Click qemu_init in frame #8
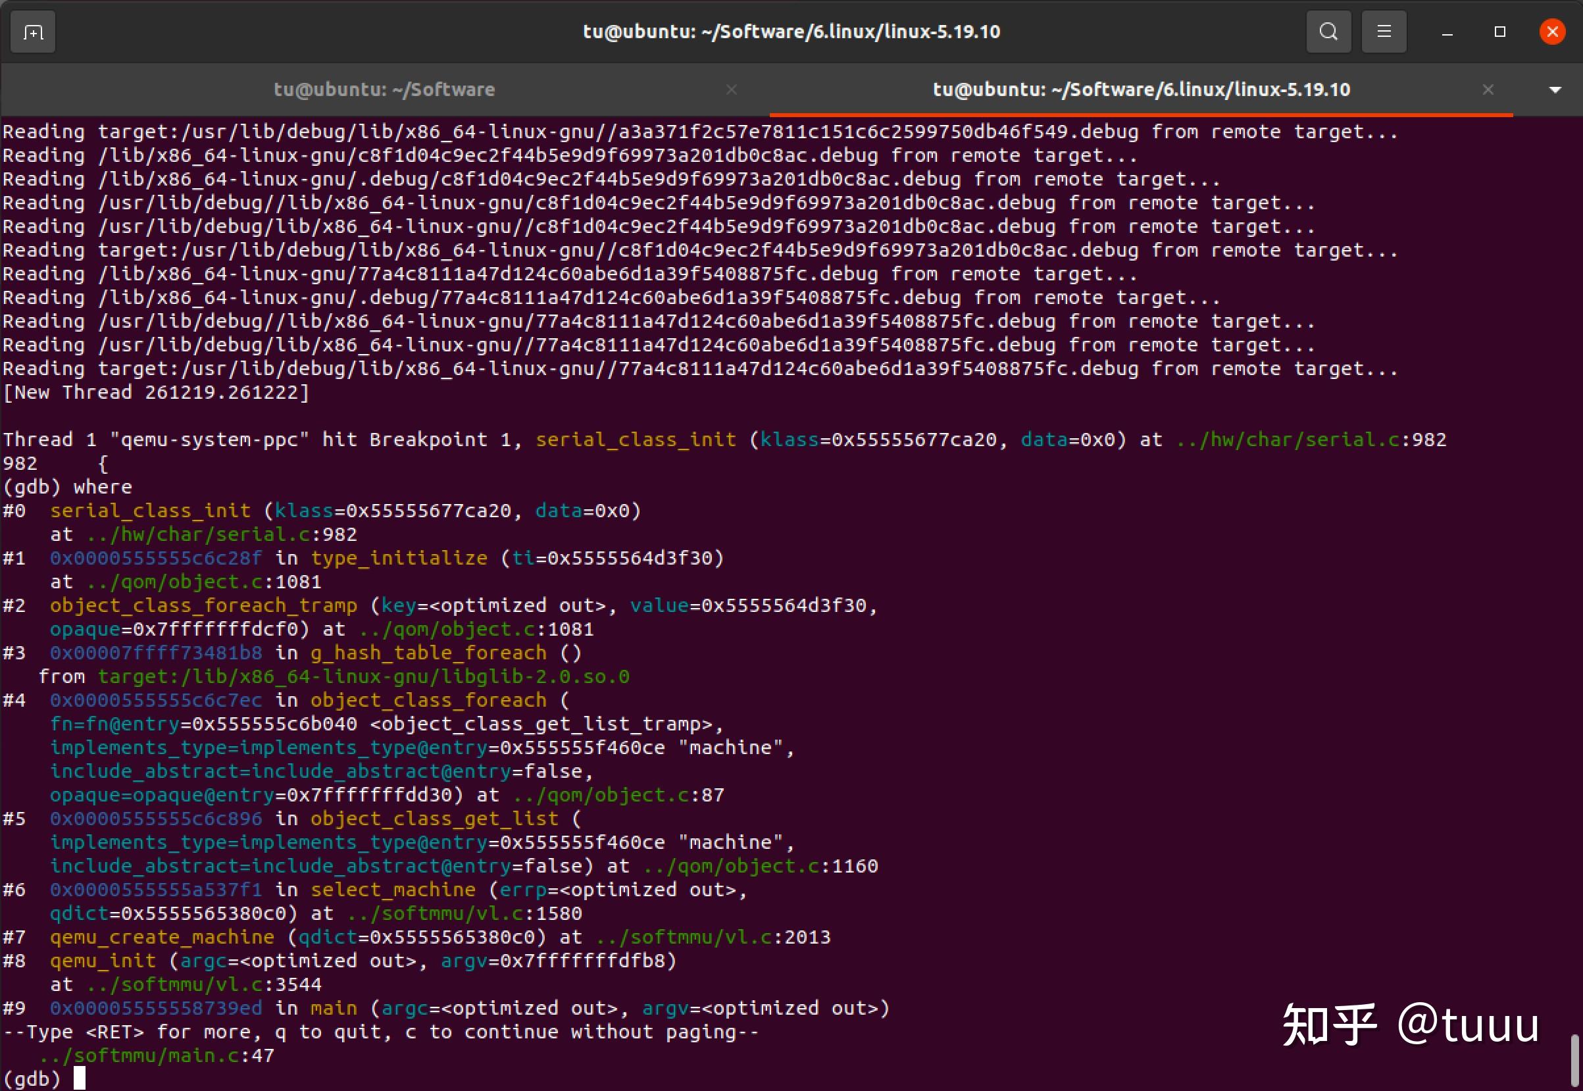 [103, 961]
